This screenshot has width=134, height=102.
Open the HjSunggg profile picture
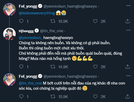[9, 34]
